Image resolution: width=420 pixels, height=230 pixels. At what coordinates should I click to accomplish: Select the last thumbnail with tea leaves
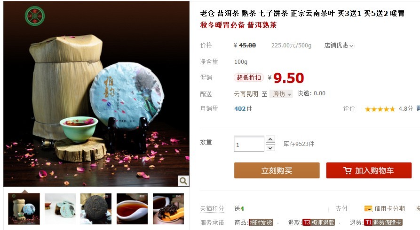click(x=168, y=209)
